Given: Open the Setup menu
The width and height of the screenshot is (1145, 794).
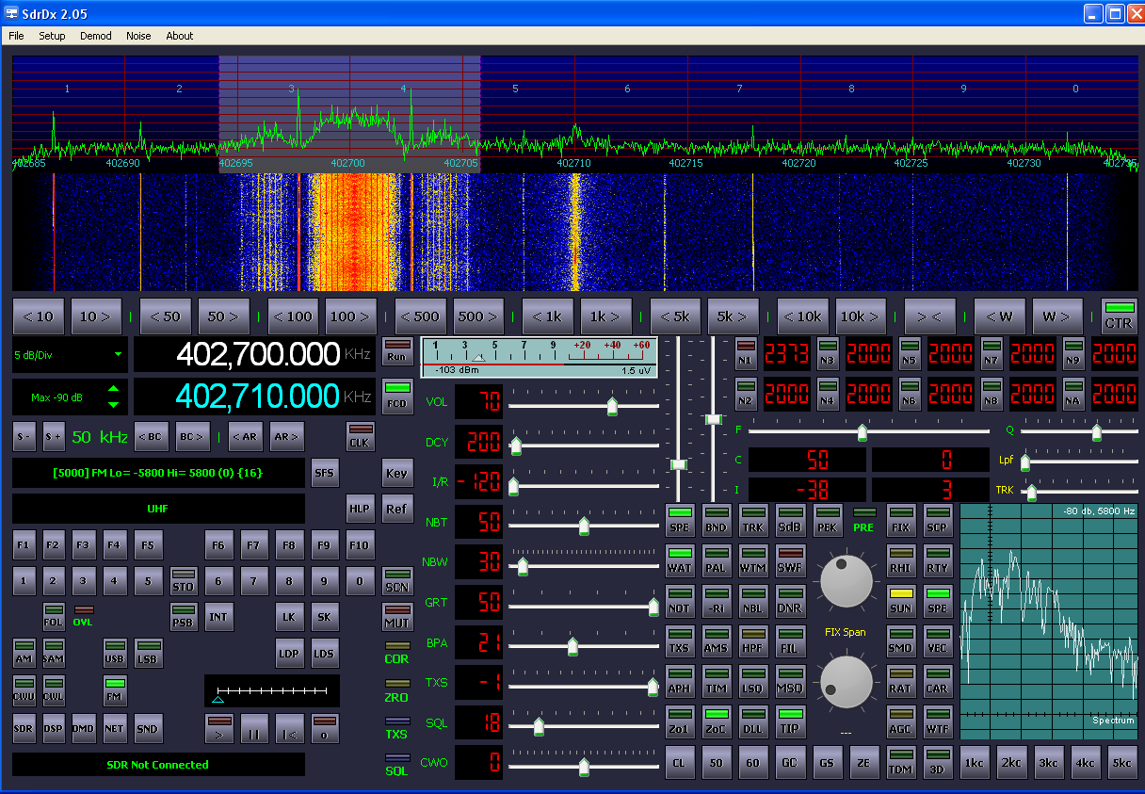Looking at the screenshot, I should pos(52,36).
